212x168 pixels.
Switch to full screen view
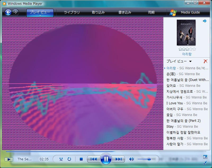pyautogui.click(x=205, y=157)
